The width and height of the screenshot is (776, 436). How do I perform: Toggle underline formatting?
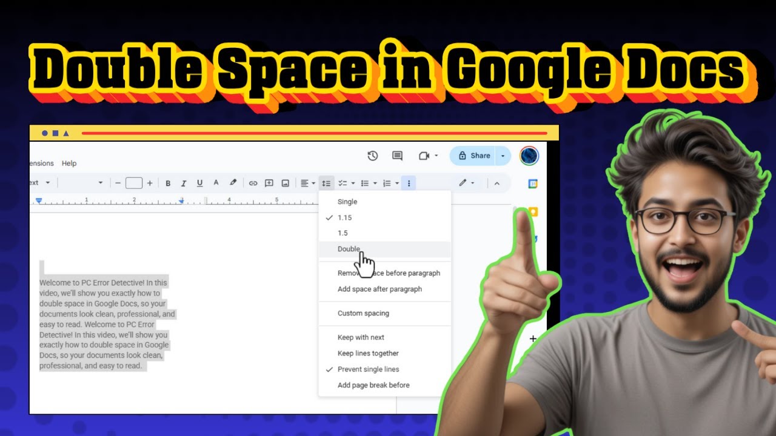click(x=199, y=183)
